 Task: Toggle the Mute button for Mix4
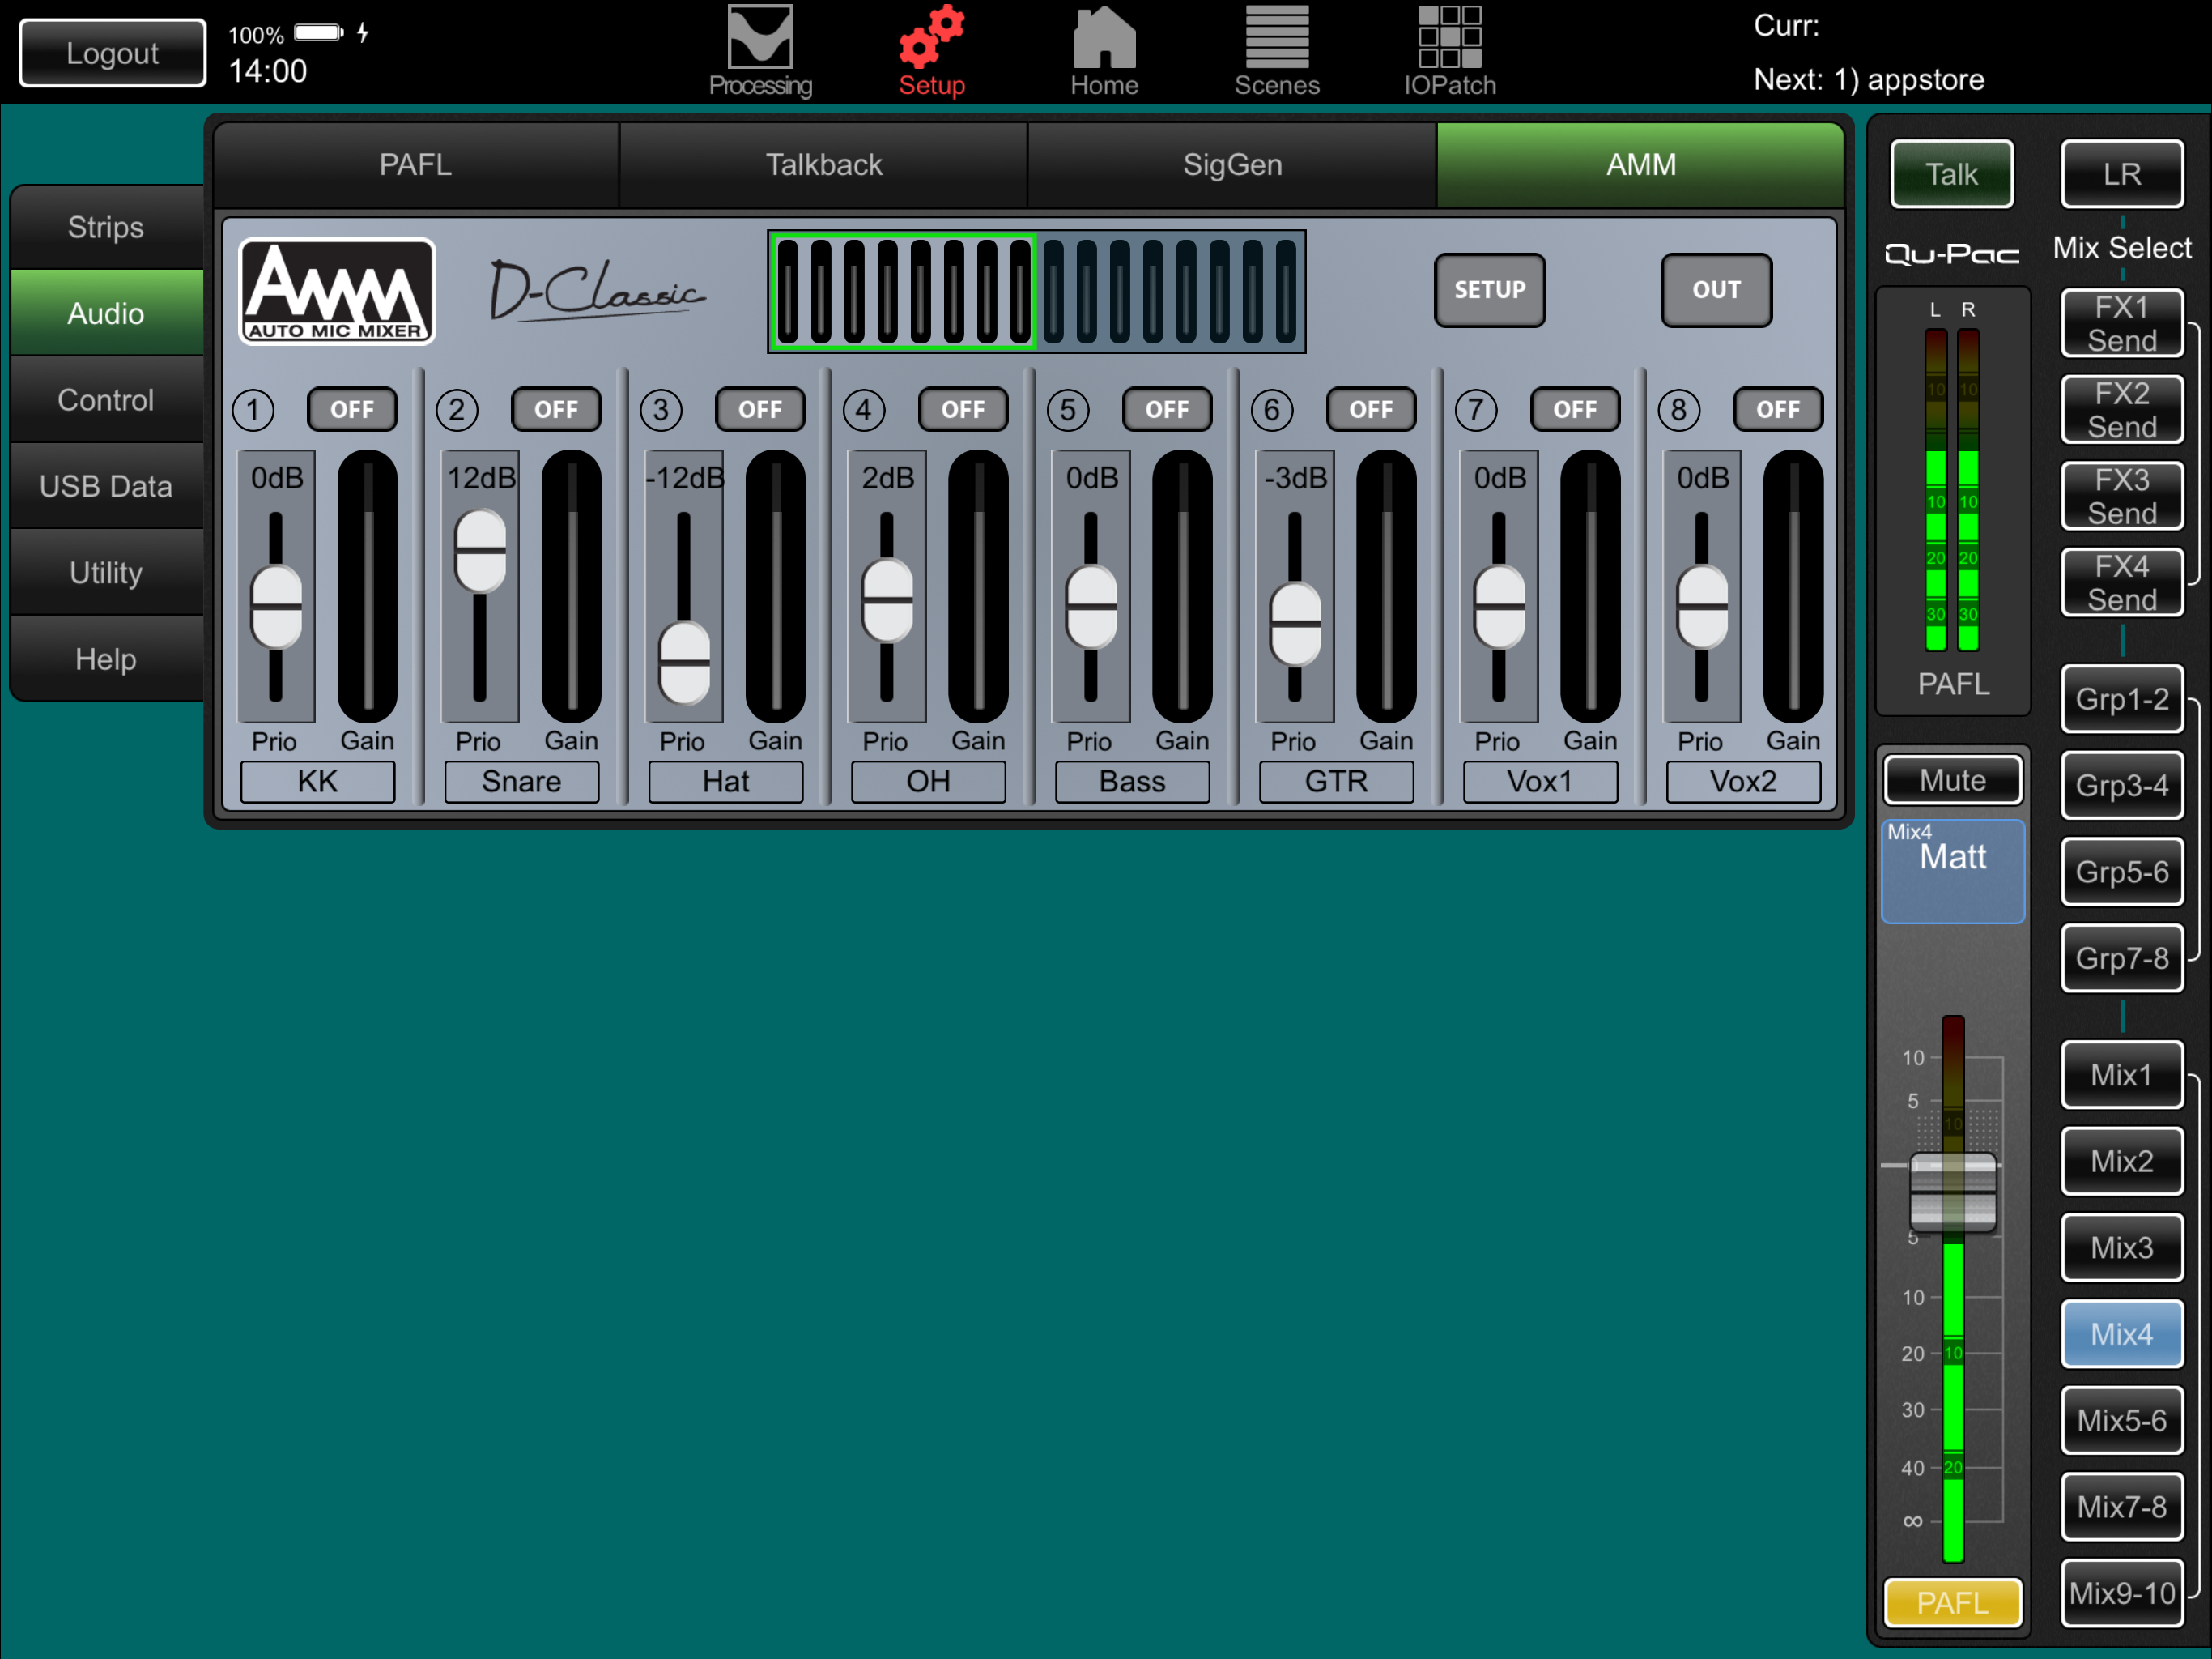point(1952,780)
